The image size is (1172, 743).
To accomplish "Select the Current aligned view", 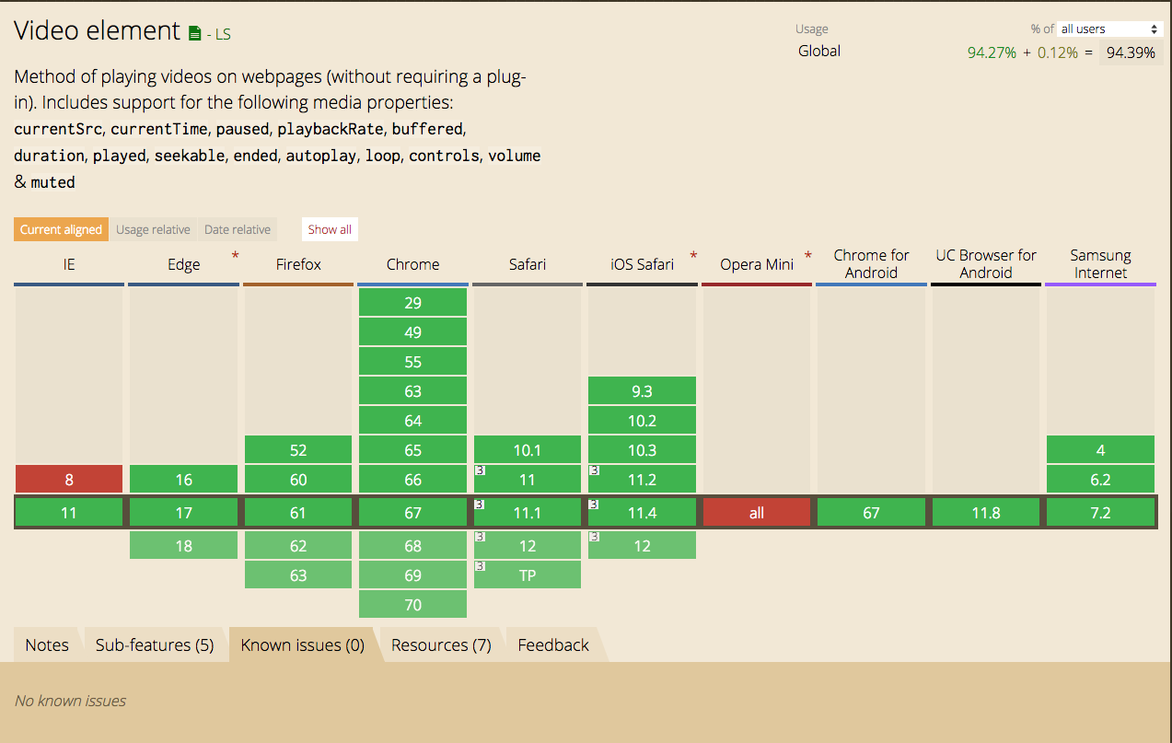I will coord(61,229).
